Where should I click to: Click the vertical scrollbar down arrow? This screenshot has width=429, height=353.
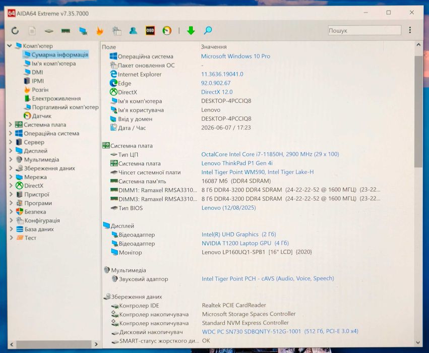(418, 342)
